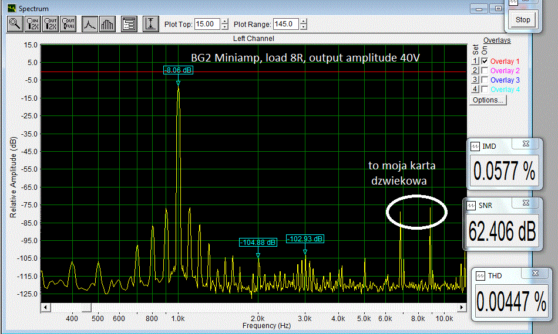This screenshot has width=558, height=334.
Task: Click the Left Channel plot title
Action: pos(254,38)
